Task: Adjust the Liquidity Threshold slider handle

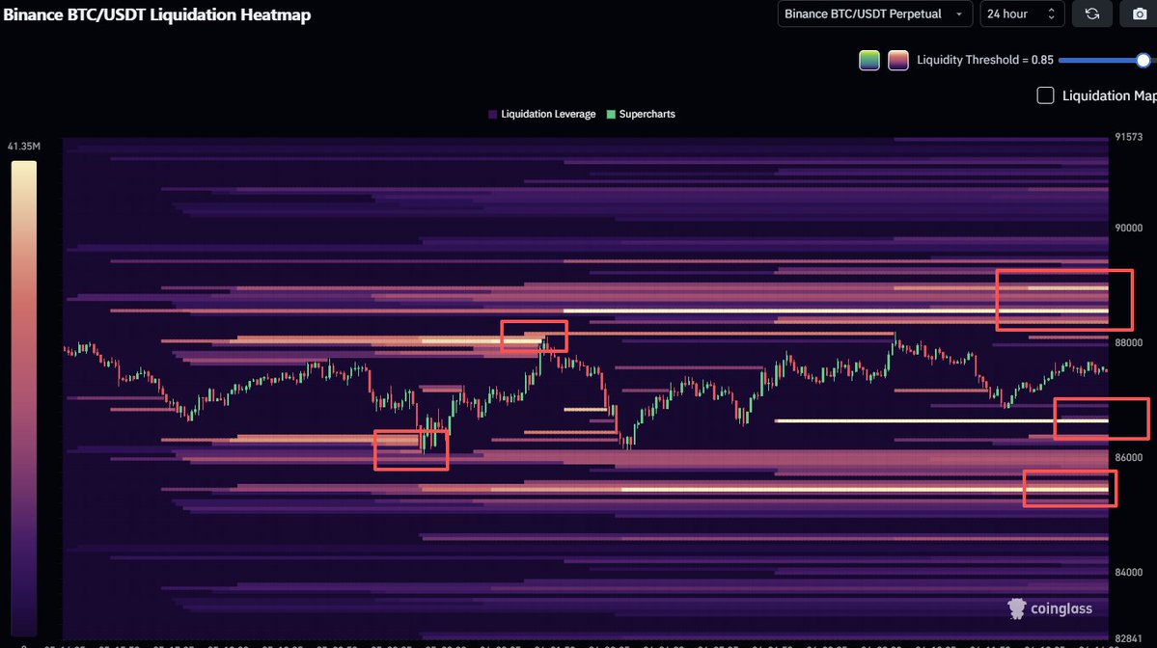Action: pyautogui.click(x=1143, y=61)
